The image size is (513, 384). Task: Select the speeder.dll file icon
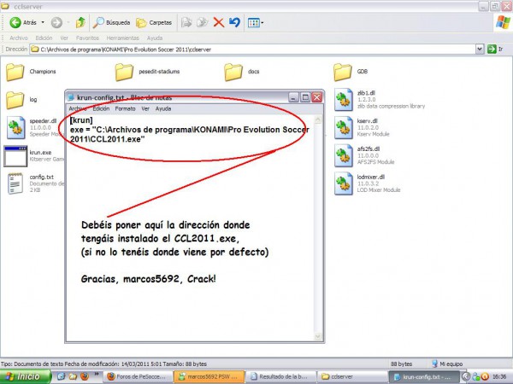pos(15,128)
